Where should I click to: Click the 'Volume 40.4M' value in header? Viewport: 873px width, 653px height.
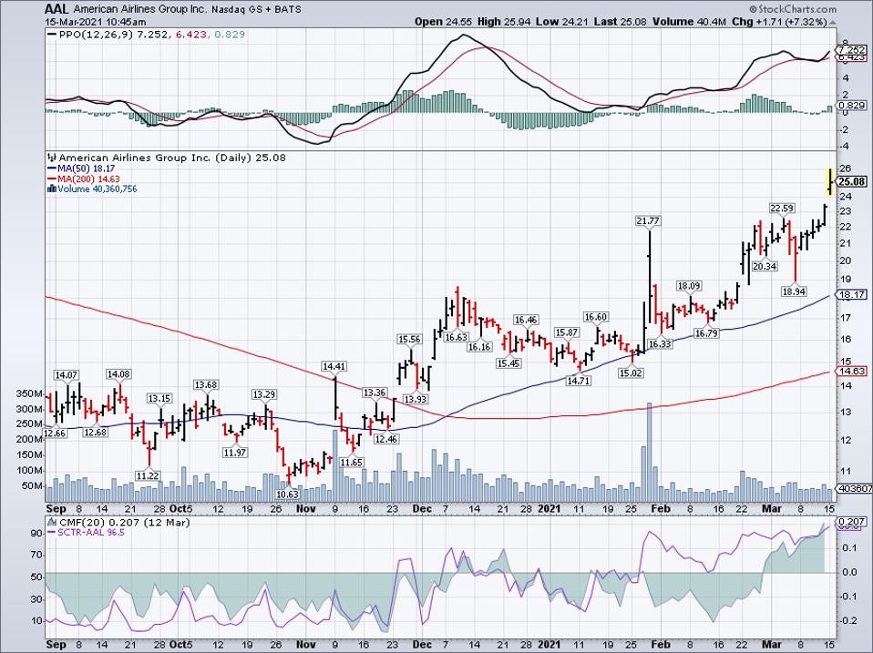[690, 22]
